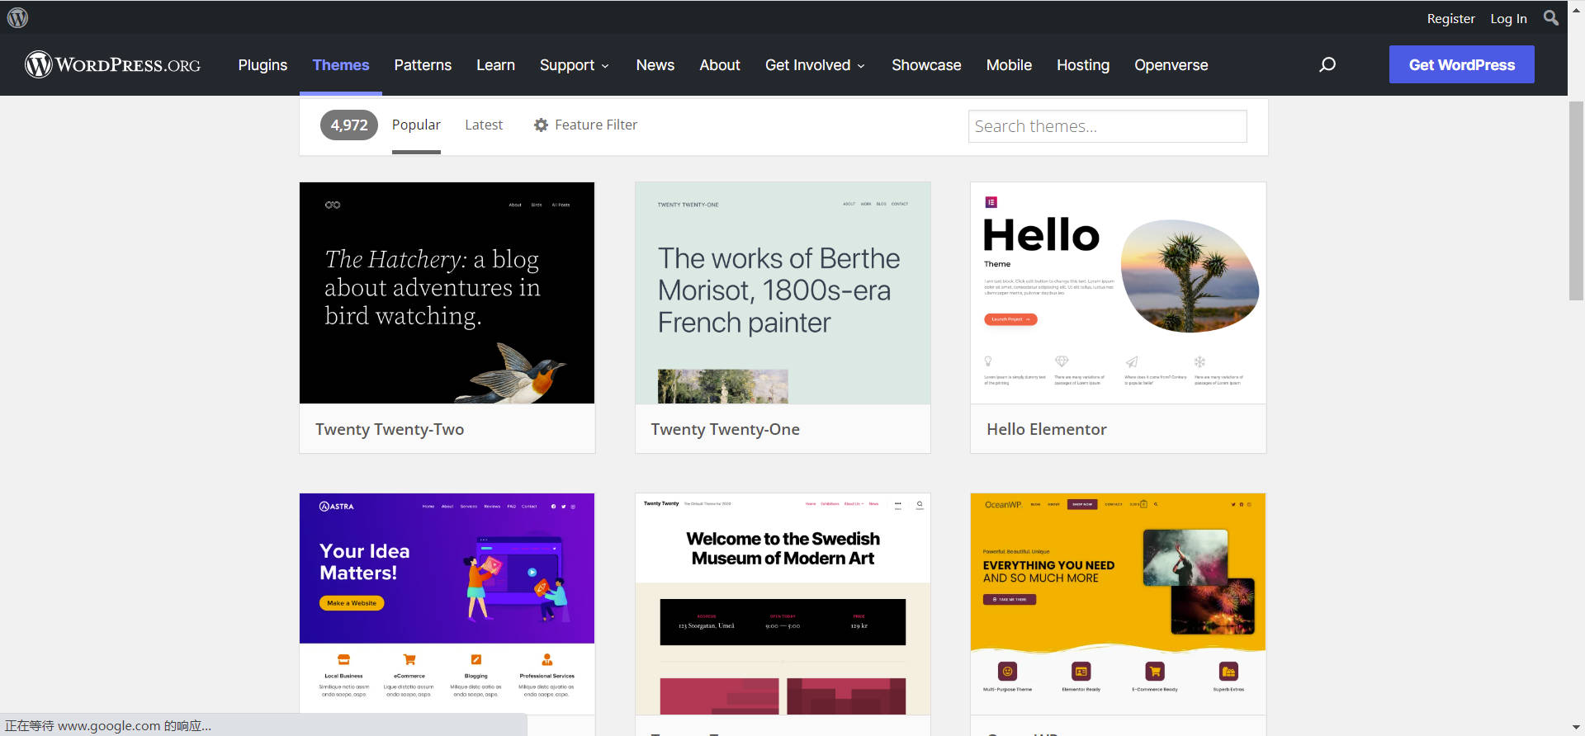
Task: Open the Plugins page
Action: pyautogui.click(x=263, y=64)
